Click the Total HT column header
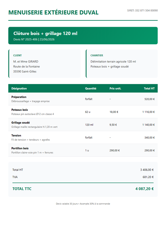 click(x=149, y=89)
